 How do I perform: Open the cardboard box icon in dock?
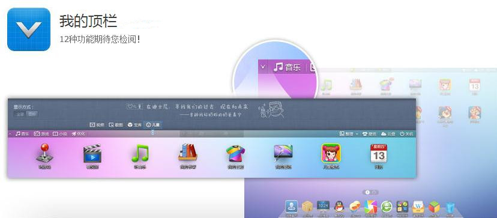coord(307,207)
